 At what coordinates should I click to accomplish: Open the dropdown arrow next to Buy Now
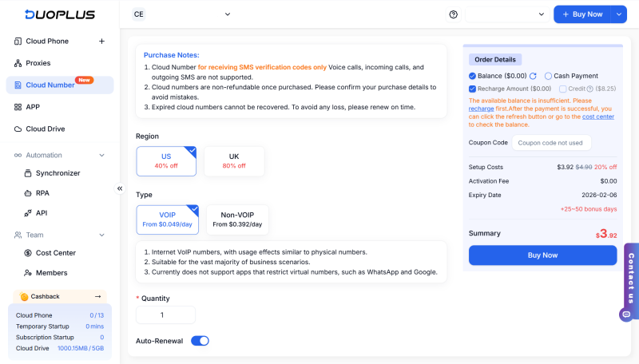[618, 14]
